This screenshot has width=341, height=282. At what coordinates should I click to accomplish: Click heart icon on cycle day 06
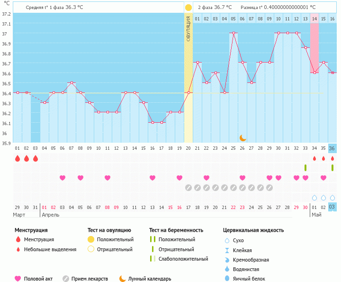pyautogui.click(x=63, y=178)
